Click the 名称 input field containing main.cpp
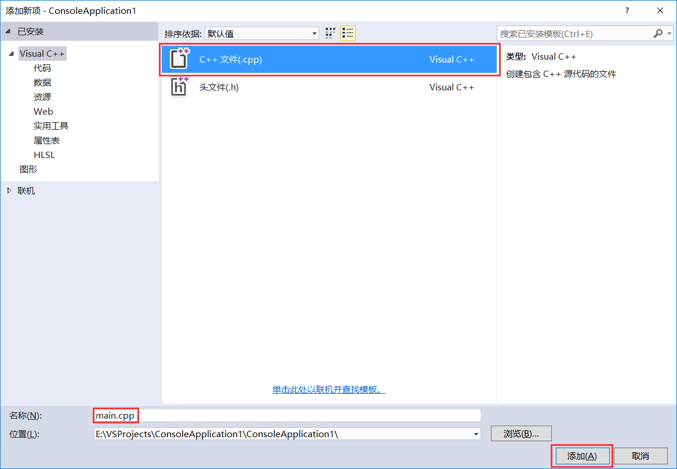 click(287, 415)
